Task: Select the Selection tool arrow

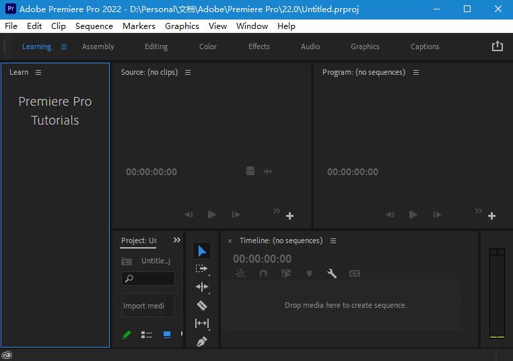Action: click(202, 251)
